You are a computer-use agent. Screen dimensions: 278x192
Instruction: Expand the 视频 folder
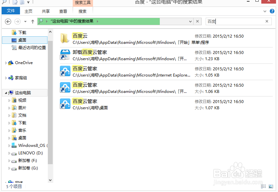[9, 100]
